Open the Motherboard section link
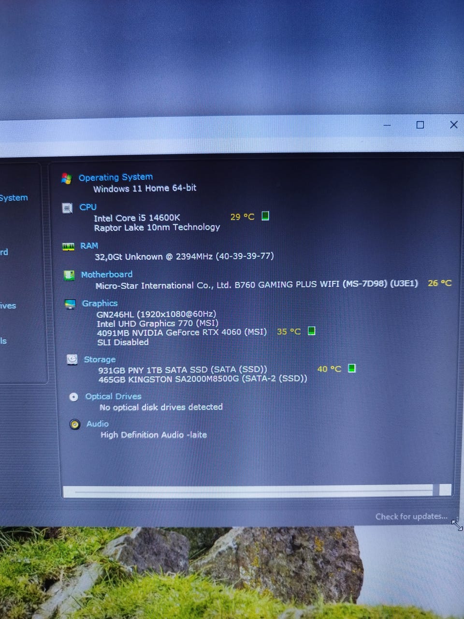 click(106, 274)
